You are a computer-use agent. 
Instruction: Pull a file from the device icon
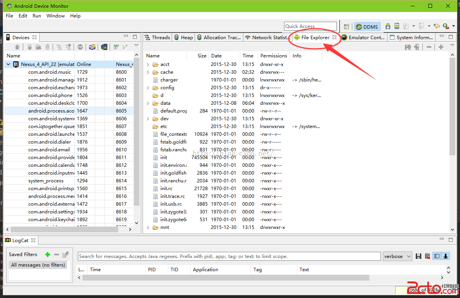(x=408, y=47)
